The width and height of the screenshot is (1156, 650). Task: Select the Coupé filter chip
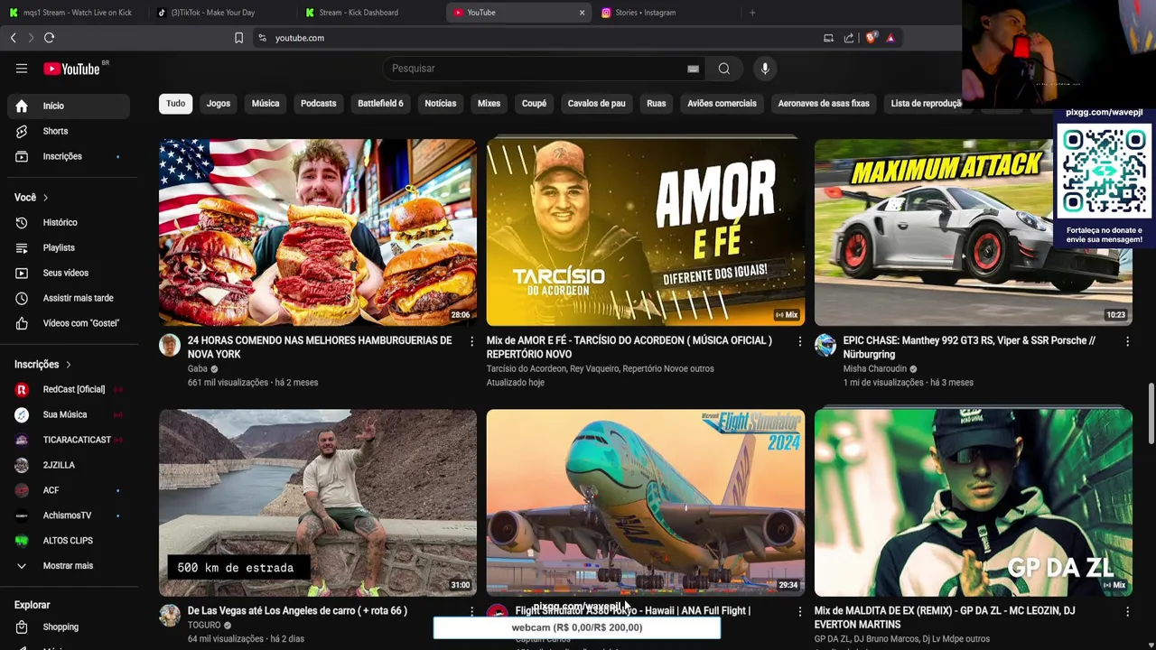pyautogui.click(x=534, y=103)
